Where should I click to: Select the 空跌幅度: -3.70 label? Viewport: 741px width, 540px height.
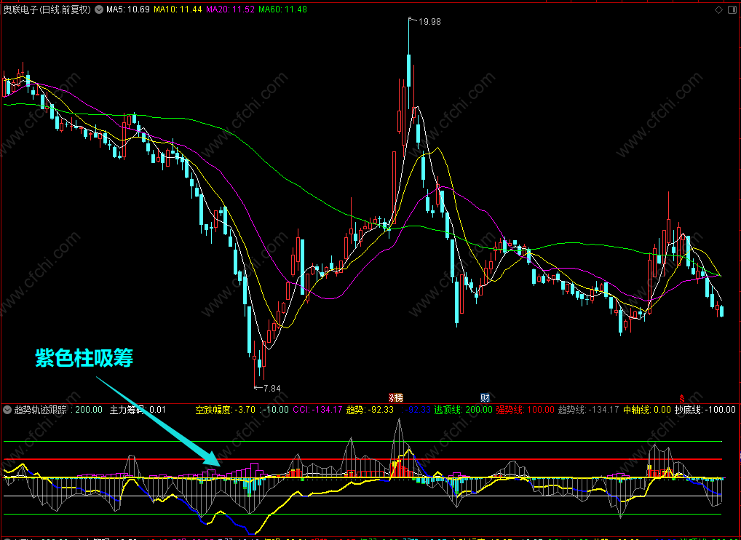(226, 410)
